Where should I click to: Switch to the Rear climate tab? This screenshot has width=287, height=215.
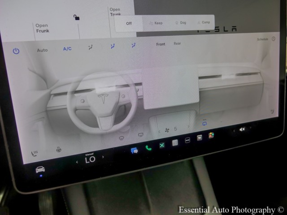coord(177,44)
